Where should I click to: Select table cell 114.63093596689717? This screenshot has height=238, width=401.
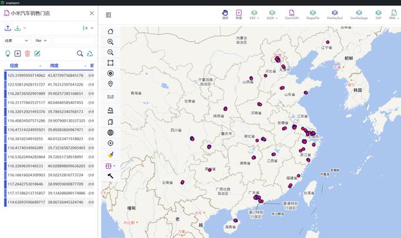26,202
